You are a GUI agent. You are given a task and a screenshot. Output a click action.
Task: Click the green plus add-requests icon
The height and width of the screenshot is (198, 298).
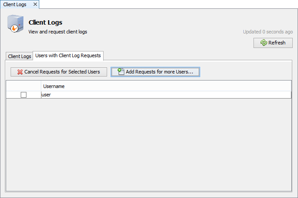121,71
